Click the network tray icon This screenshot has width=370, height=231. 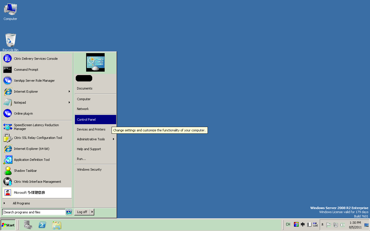[336, 225]
